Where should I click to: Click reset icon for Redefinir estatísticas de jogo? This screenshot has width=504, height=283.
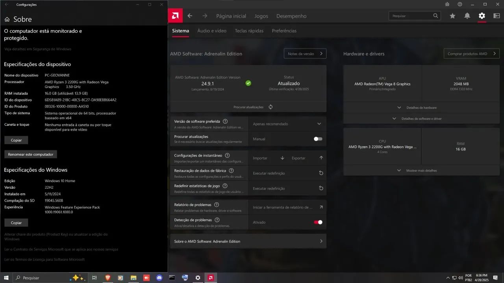click(x=321, y=188)
